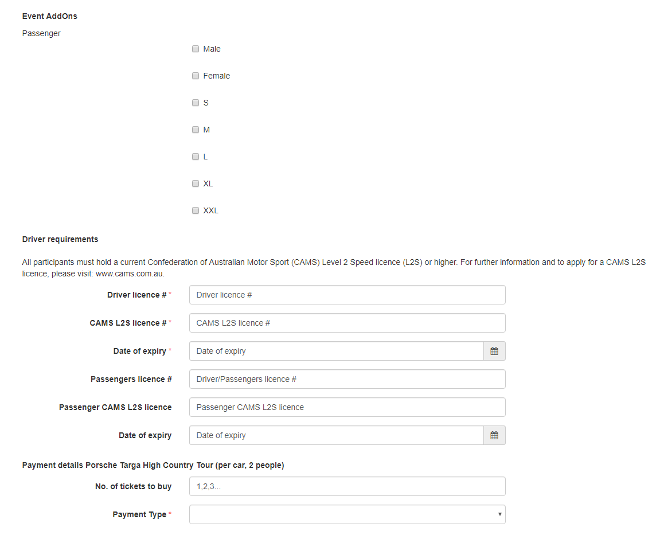Focus the Driver licence # input field
Image resolution: width=660 pixels, height=535 pixels.
pyautogui.click(x=347, y=295)
